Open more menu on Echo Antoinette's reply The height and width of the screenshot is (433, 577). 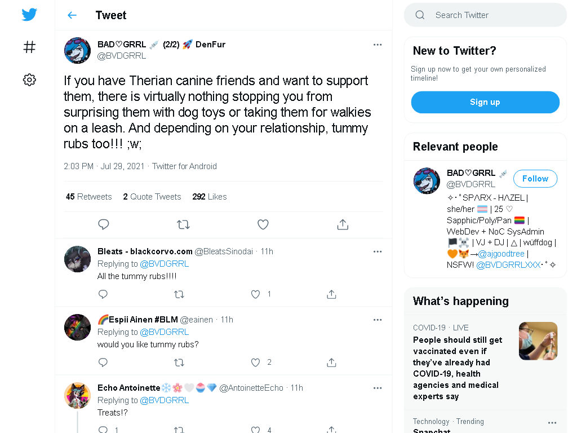click(x=378, y=388)
